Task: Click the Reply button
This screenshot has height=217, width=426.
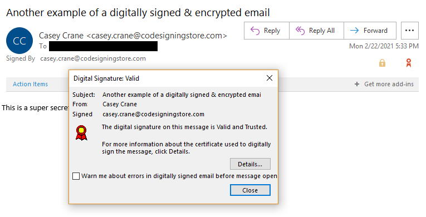Action: pos(267,31)
